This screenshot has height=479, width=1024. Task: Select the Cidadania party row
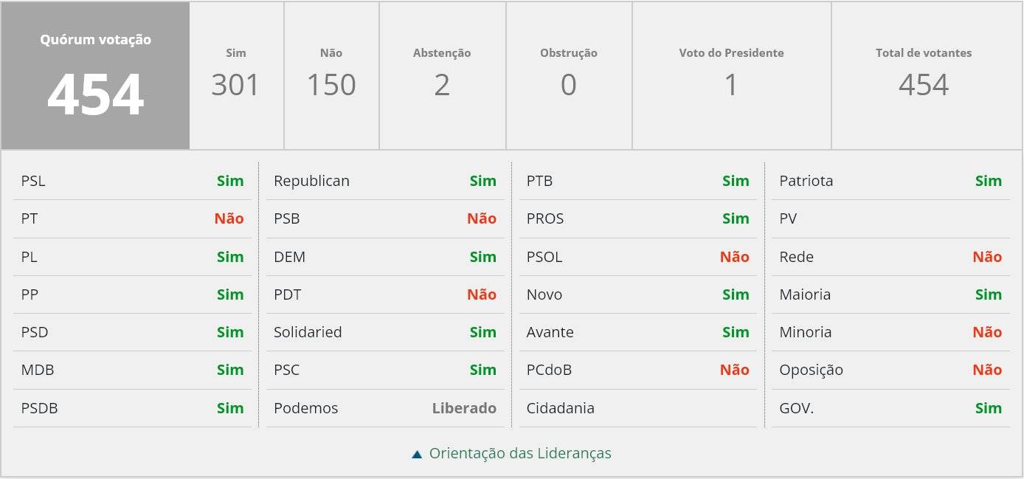[637, 408]
